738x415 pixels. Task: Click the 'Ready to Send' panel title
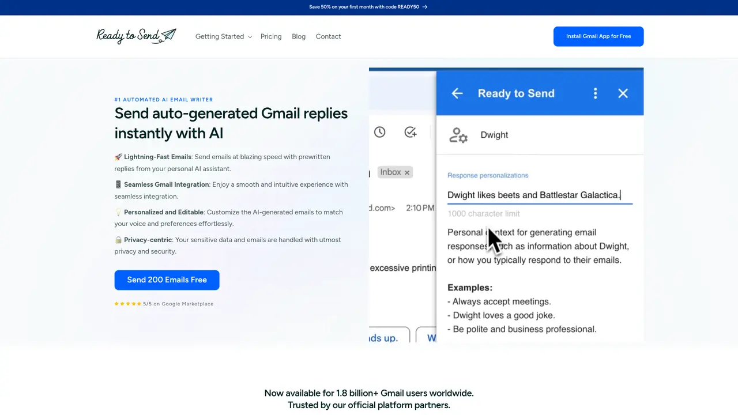click(x=516, y=93)
